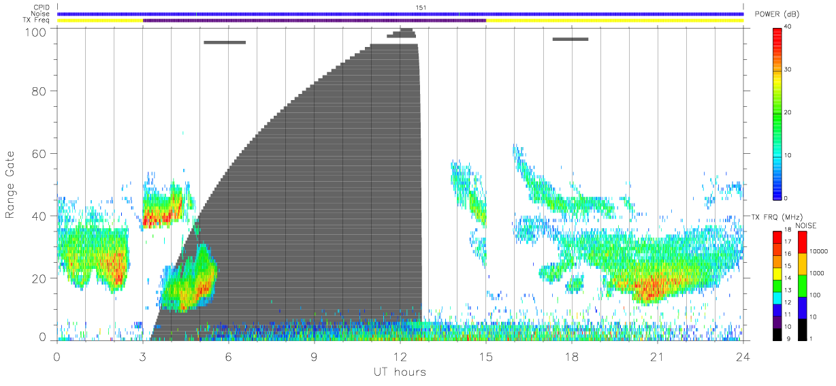Click the purple segment of TX Freq strip
Viewport: 836px width, 386px height.
tap(315, 20)
